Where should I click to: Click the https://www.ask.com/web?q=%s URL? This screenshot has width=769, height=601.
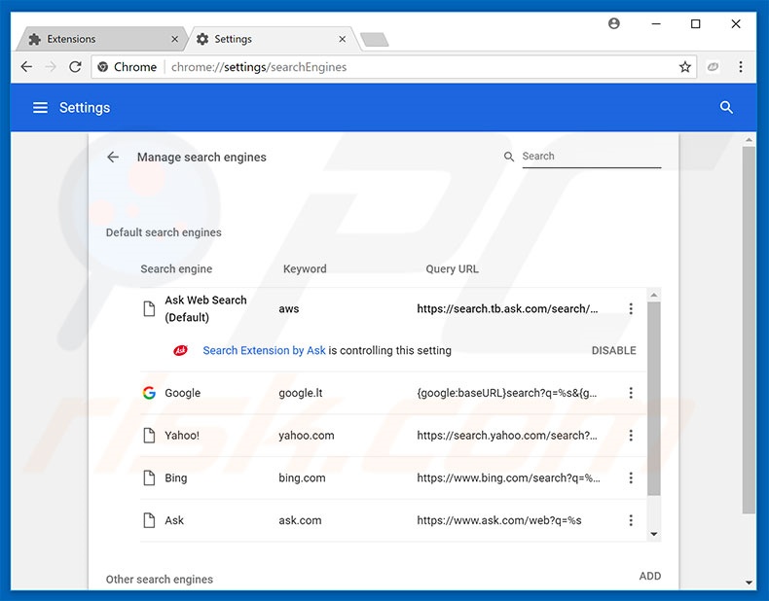tap(499, 520)
